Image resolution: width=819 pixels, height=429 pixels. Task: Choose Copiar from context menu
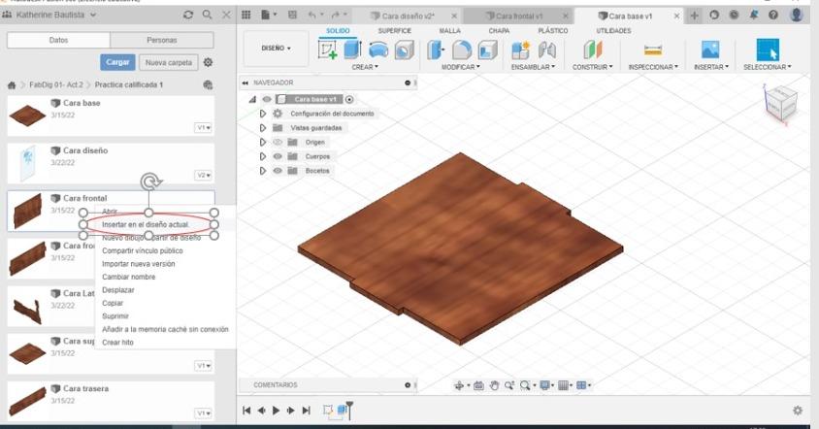(113, 303)
